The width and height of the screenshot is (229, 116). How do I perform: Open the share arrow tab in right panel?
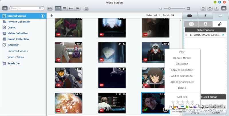tap(220, 16)
